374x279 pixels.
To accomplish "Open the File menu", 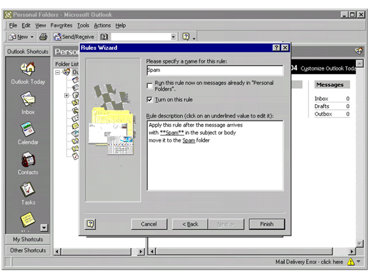I will coord(13,25).
